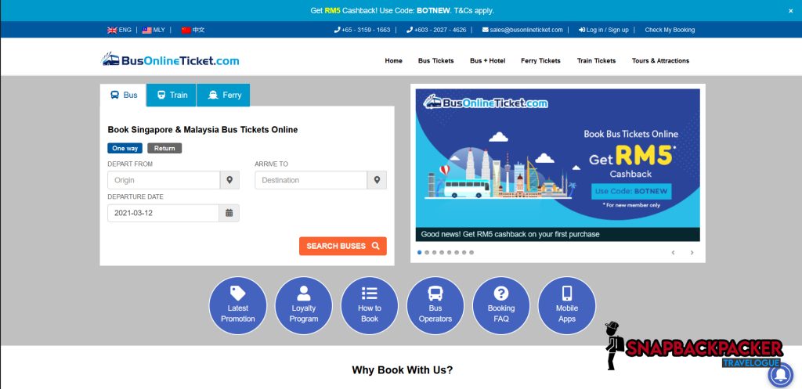Click the SEARCH BUSES button
The image size is (802, 389).
343,246
